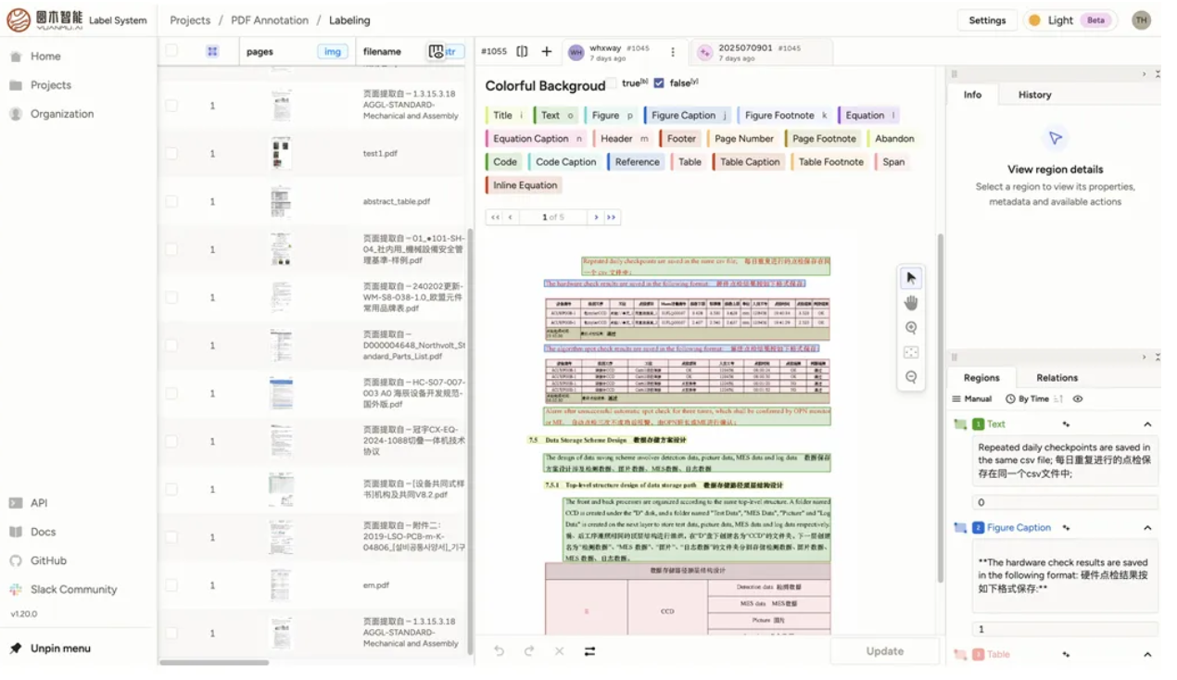Toggle regions visibility eye icon
Image resolution: width=1177 pixels, height=680 pixels.
pyautogui.click(x=1078, y=399)
